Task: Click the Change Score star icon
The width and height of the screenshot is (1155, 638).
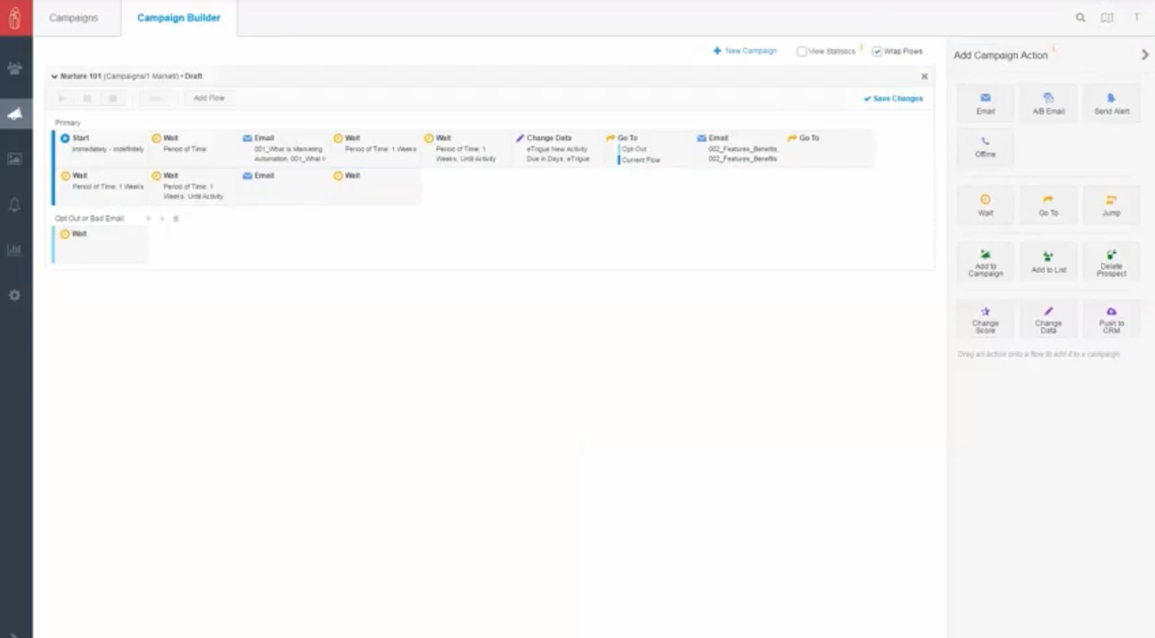Action: tap(985, 311)
